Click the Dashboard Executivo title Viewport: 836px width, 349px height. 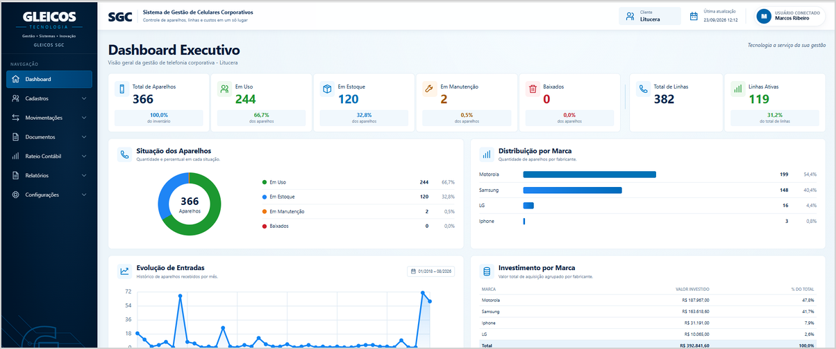coord(174,51)
